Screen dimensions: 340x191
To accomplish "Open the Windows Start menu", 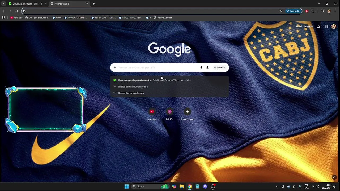I will coord(126,186).
